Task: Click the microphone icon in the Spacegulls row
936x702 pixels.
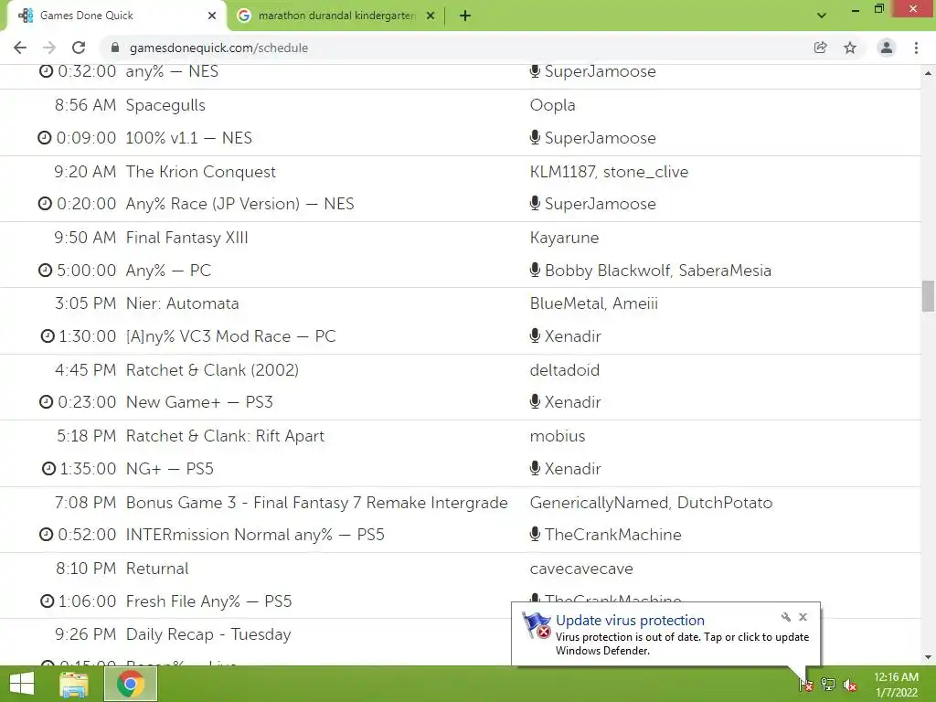Action: 535,138
